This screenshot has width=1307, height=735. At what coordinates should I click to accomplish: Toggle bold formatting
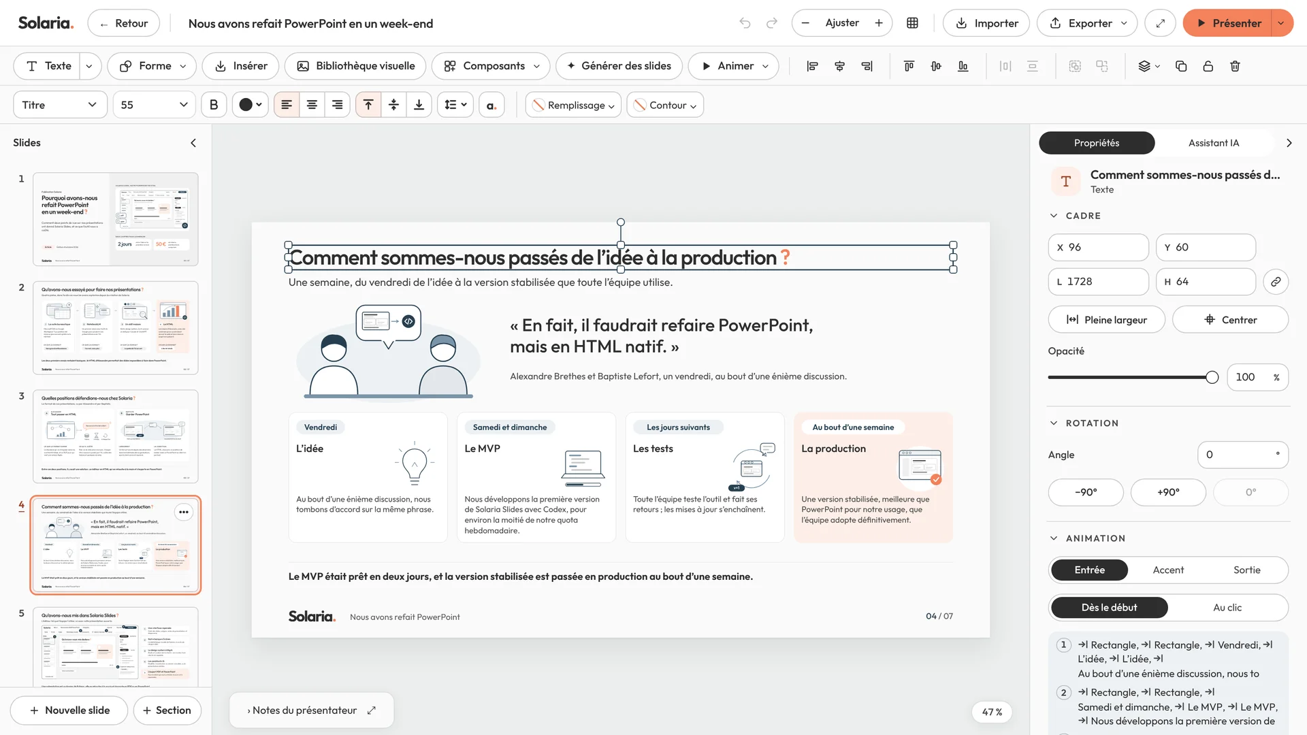(x=214, y=105)
